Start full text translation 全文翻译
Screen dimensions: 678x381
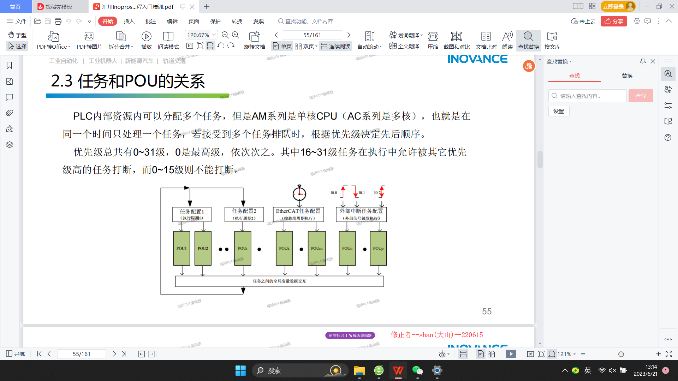click(404, 46)
